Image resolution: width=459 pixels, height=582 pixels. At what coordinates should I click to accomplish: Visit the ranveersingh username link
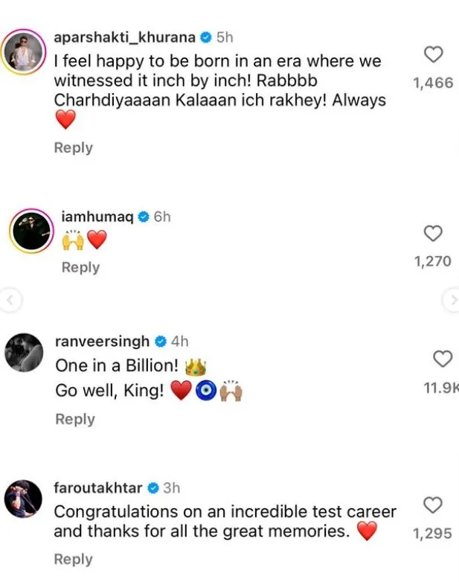(x=103, y=342)
